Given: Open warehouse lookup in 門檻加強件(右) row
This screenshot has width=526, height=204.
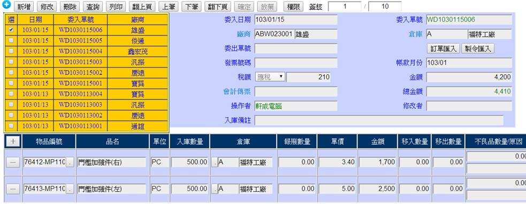Looking at the screenshot, I should pyautogui.click(x=215, y=162).
